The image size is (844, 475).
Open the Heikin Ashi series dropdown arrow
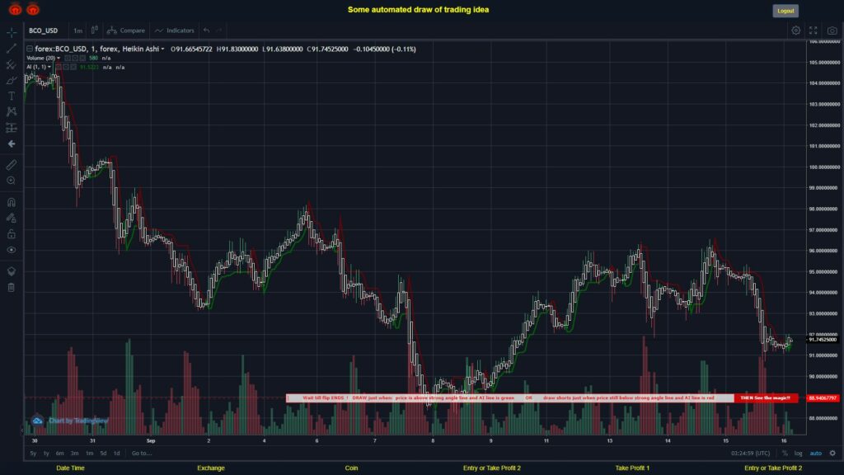(x=163, y=49)
